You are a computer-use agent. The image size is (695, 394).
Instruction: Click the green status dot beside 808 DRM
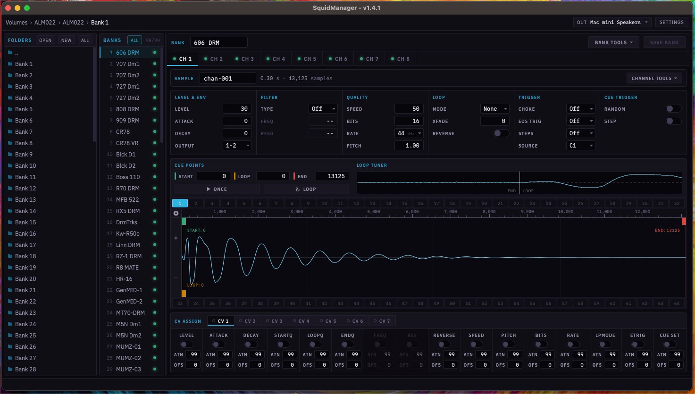pos(155,109)
